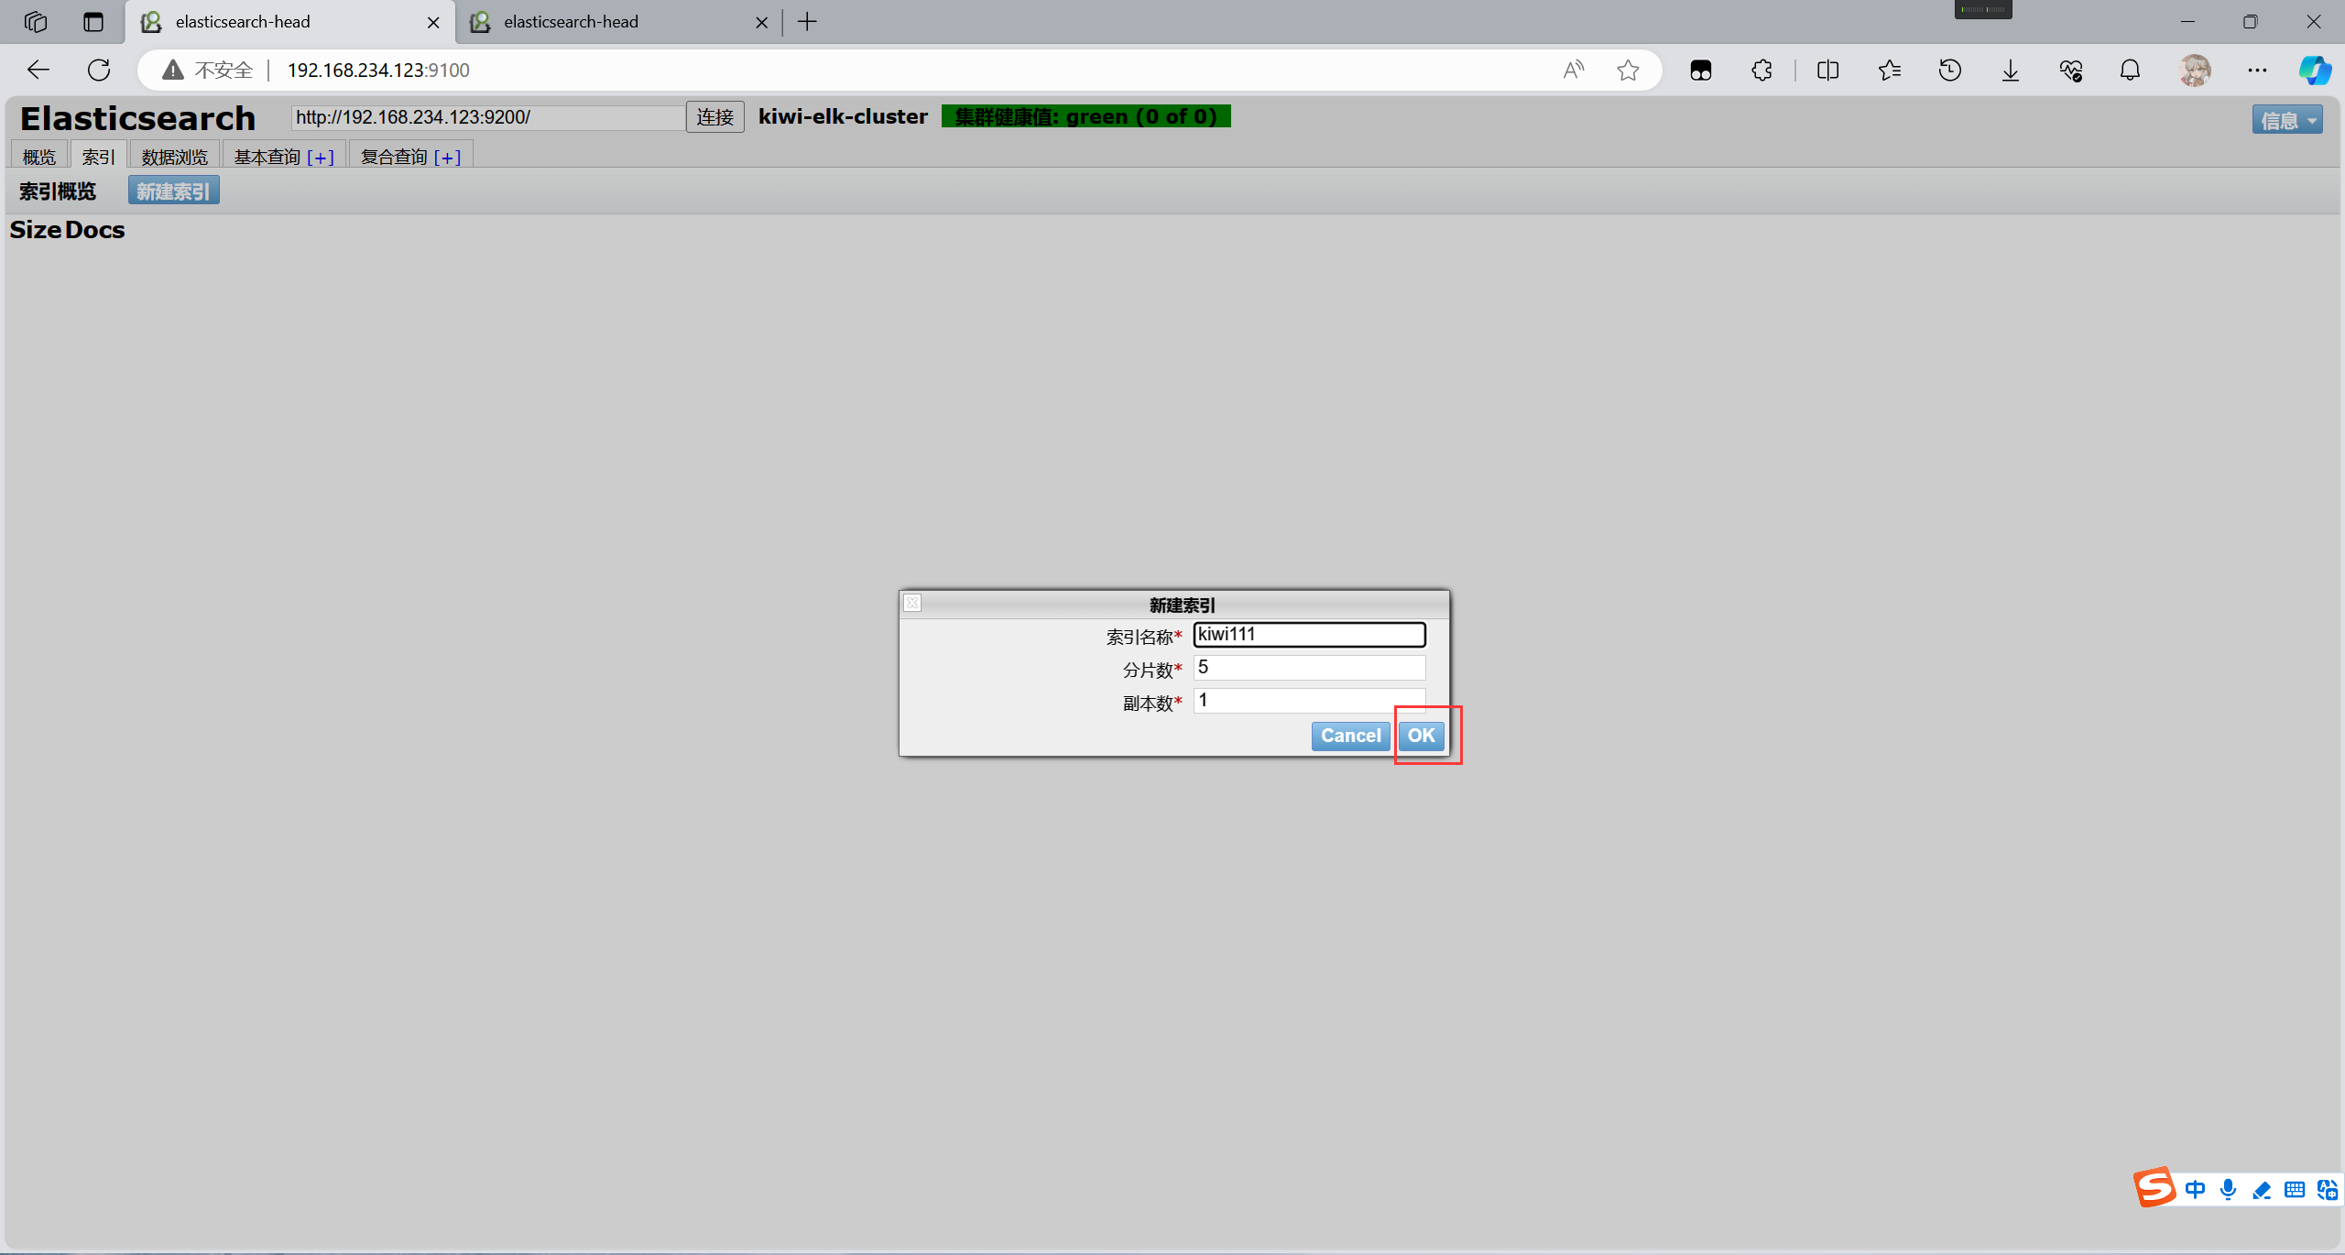Click the 分片数 input field

[x=1309, y=668]
